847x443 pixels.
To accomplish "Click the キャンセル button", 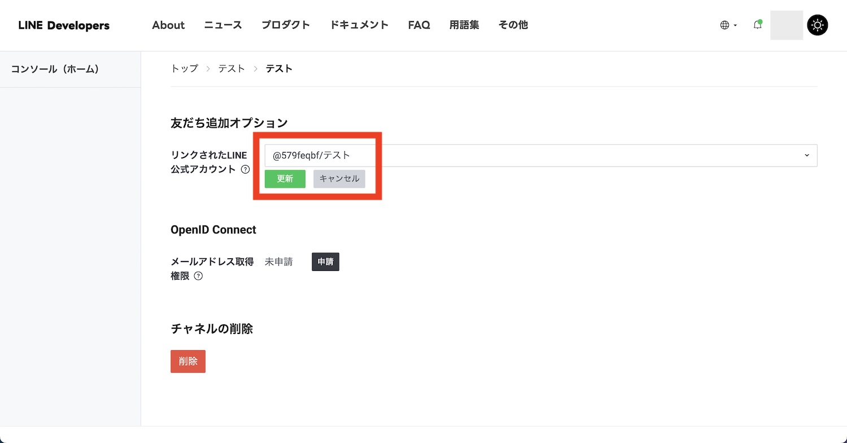I will tap(339, 179).
